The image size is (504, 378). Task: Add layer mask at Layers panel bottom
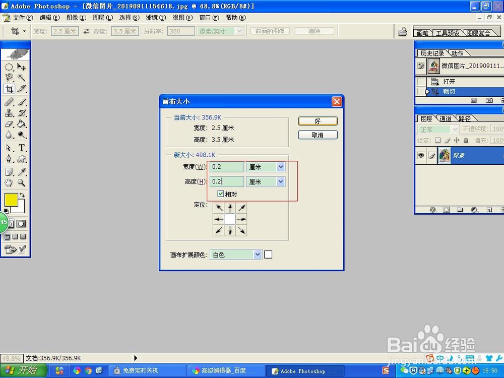tap(447, 210)
